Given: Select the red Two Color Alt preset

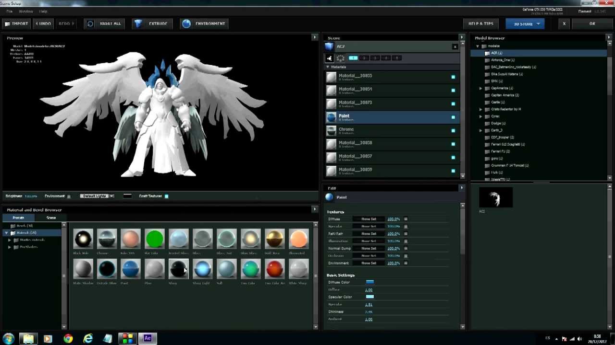Looking at the screenshot, I should point(275,269).
